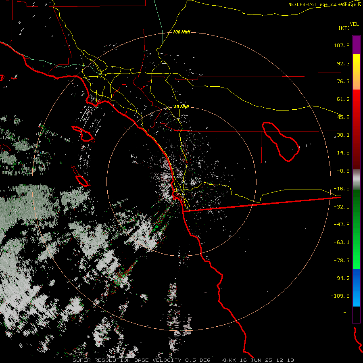Click the -109.8 velocity scale value
The height and width of the screenshot is (363, 363).
point(340,296)
